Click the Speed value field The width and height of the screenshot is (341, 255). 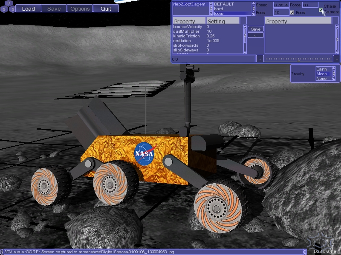point(281,5)
